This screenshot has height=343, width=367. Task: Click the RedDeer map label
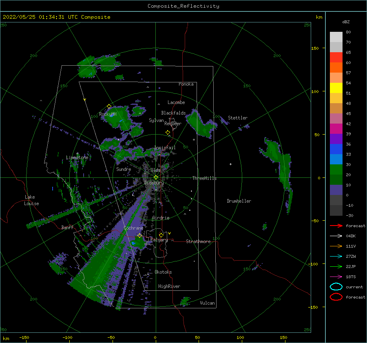pyautogui.click(x=173, y=124)
